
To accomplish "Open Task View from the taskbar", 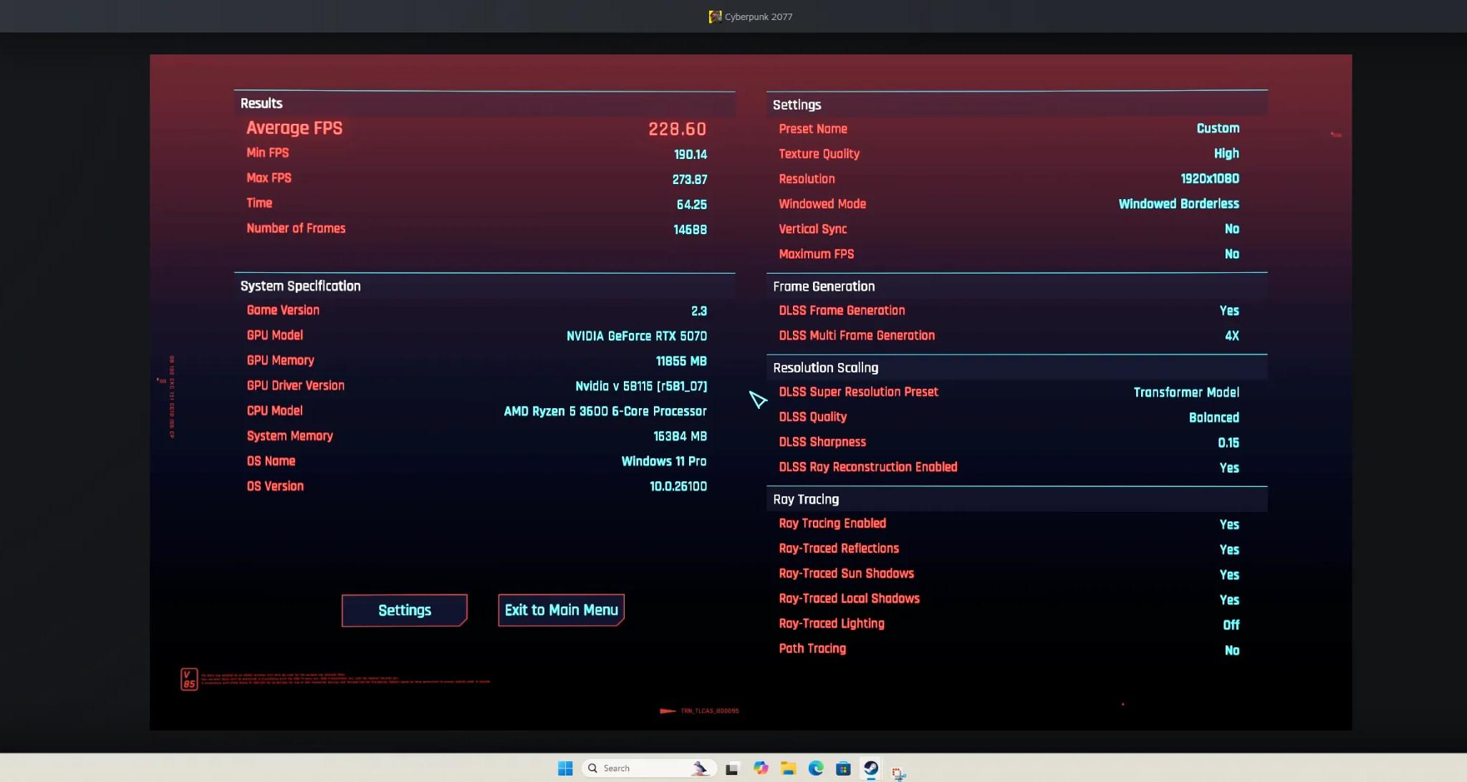I will [731, 768].
